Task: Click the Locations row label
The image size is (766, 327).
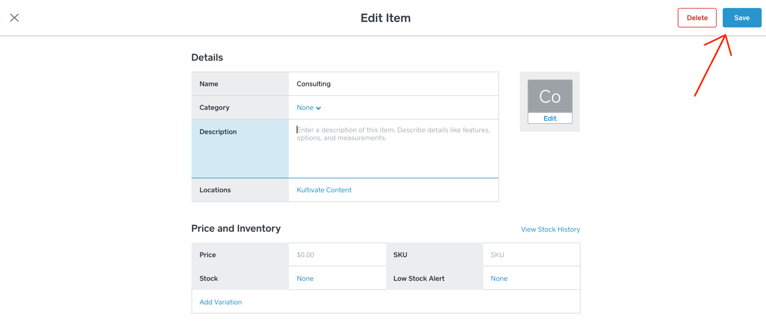Action: [x=240, y=190]
